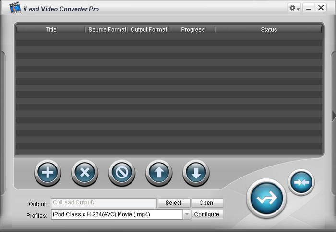Click the Progress column header
Screen dimensions: 336x232
pyautogui.click(x=192, y=29)
